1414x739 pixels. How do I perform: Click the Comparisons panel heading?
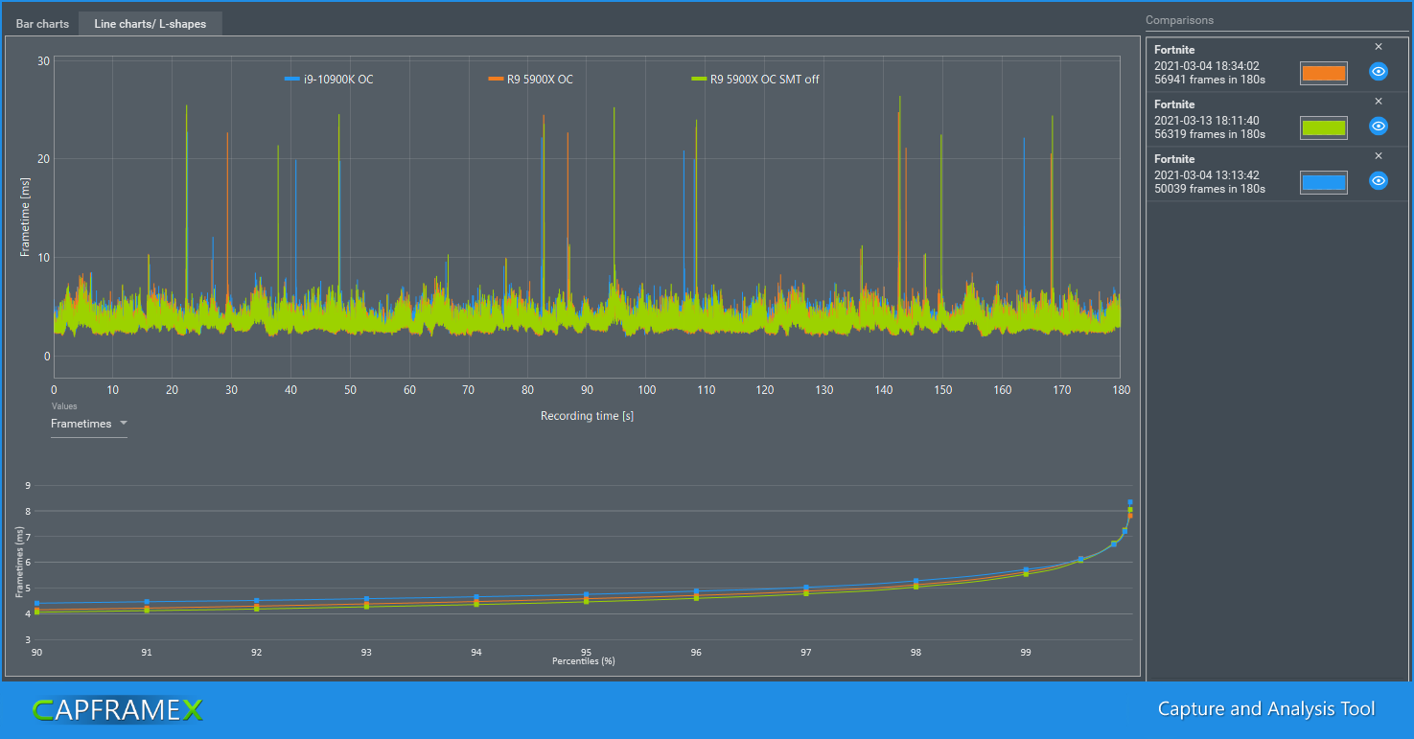1179,20
